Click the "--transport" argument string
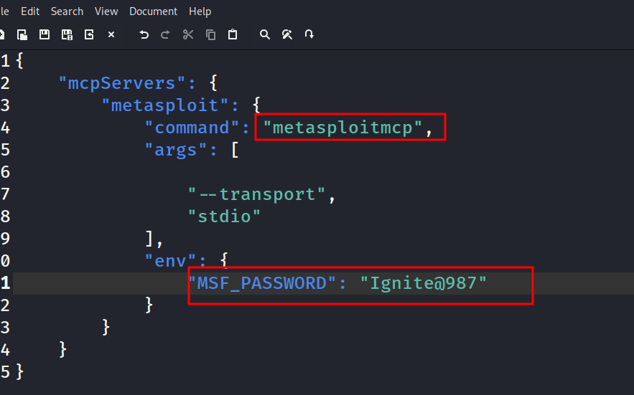This screenshot has height=395, width=634. 257,194
